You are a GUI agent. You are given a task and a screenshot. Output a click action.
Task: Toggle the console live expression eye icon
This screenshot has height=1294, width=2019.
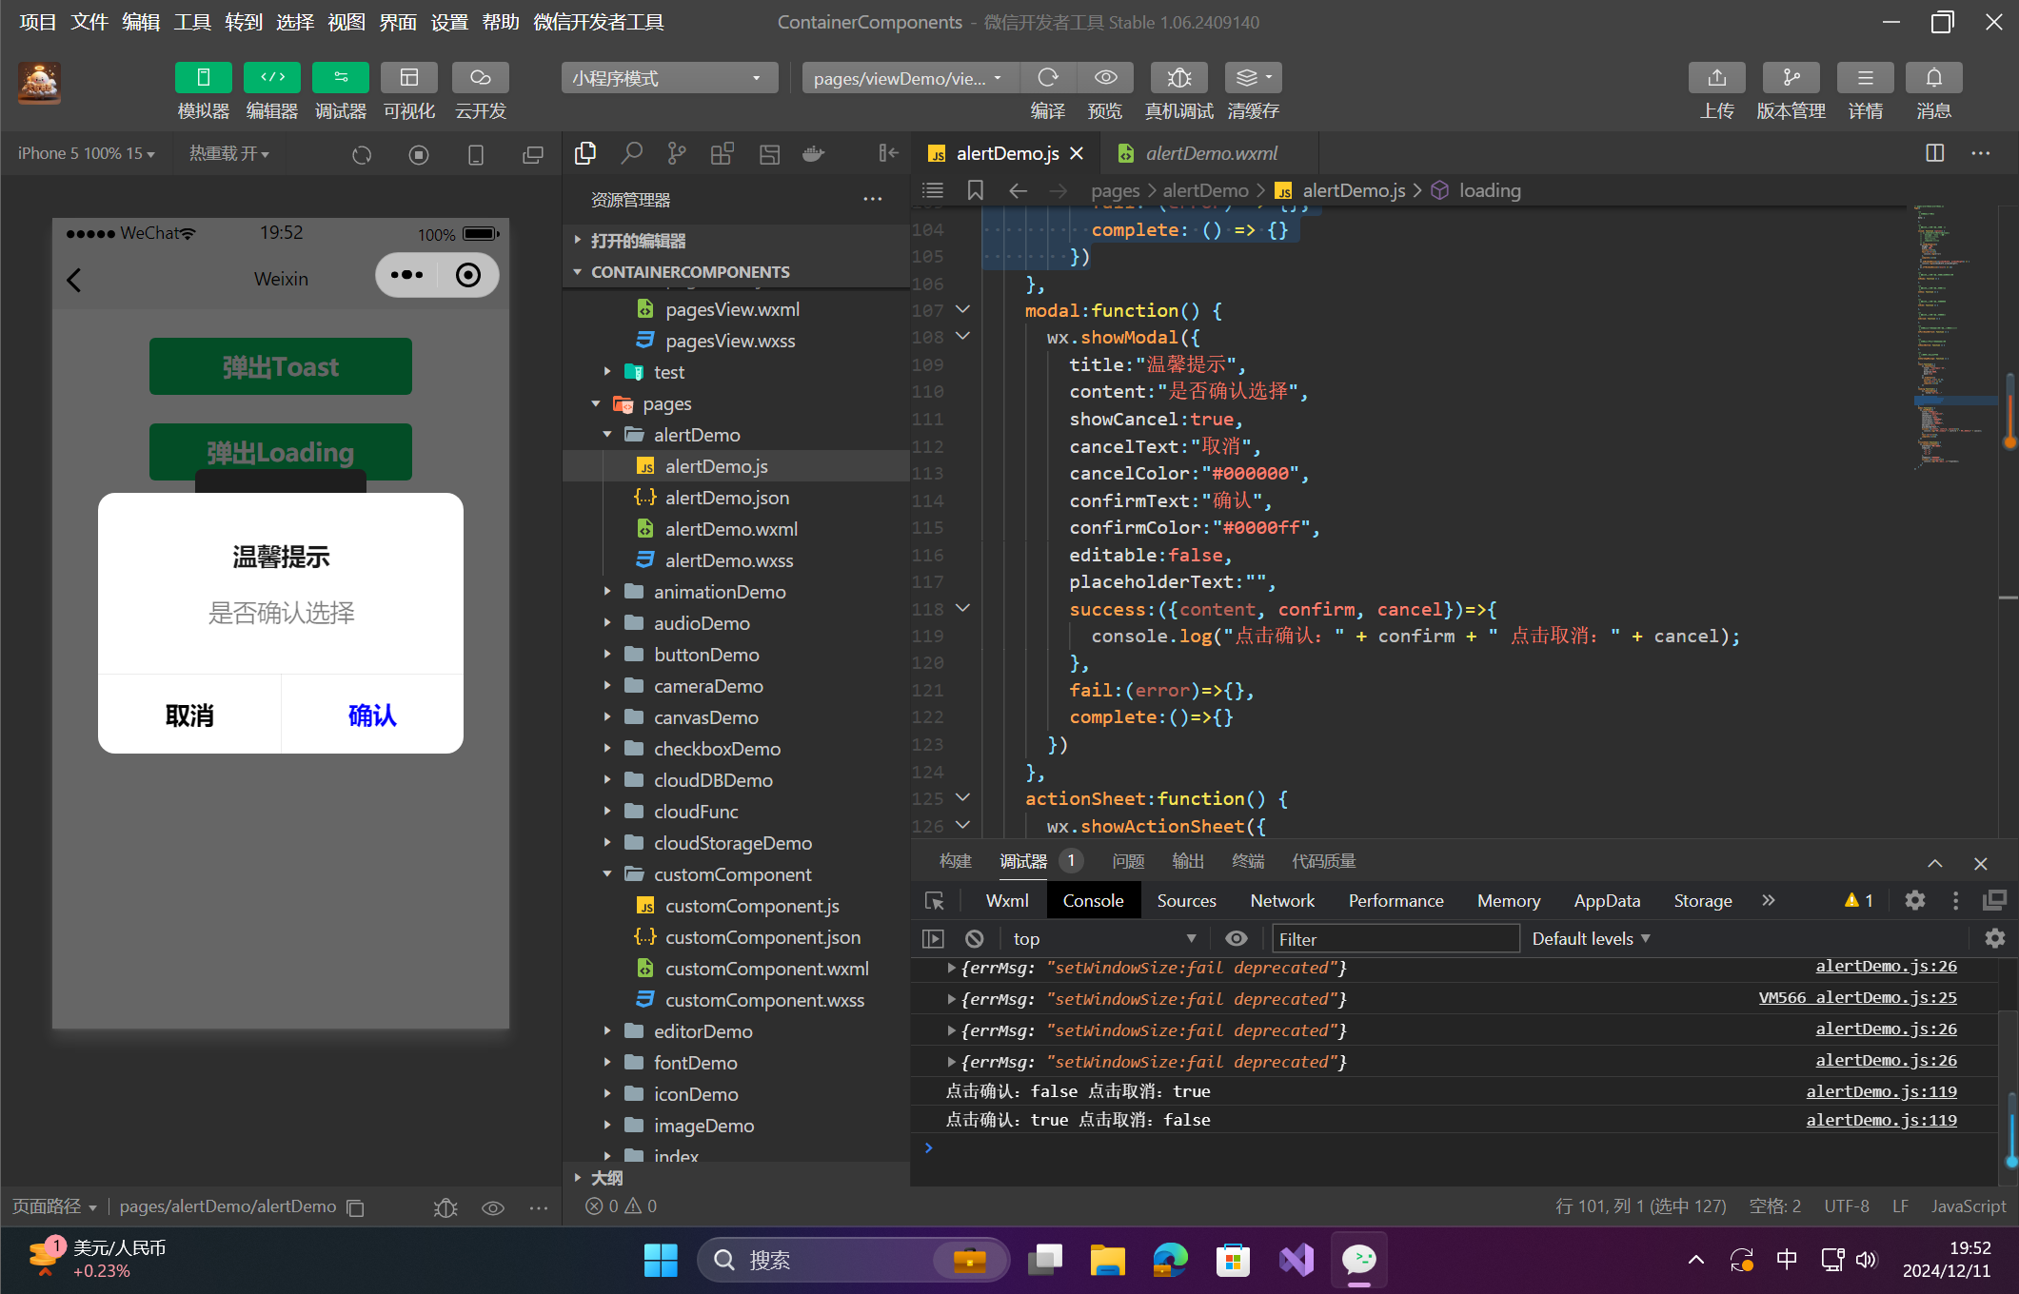(x=1236, y=939)
